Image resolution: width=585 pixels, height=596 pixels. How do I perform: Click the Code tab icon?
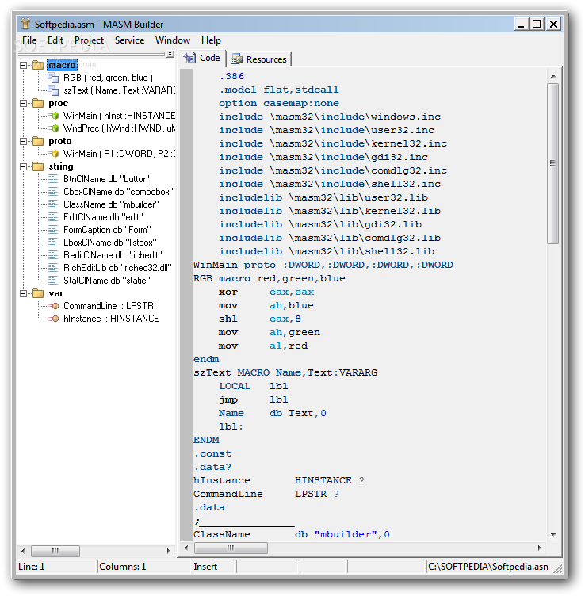(x=189, y=58)
